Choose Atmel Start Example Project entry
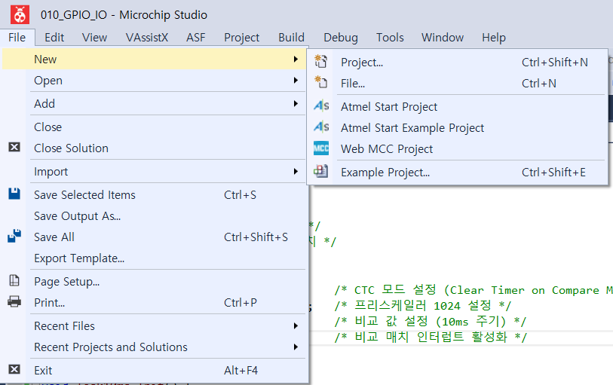 coord(458,127)
